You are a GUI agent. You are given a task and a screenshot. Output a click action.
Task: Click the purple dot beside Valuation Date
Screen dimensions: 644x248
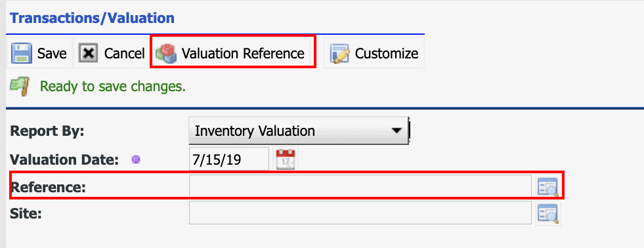(x=135, y=159)
